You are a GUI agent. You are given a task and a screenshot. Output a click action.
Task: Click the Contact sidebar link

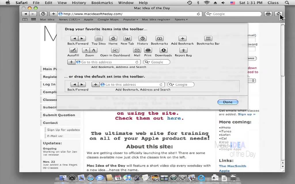point(50,123)
